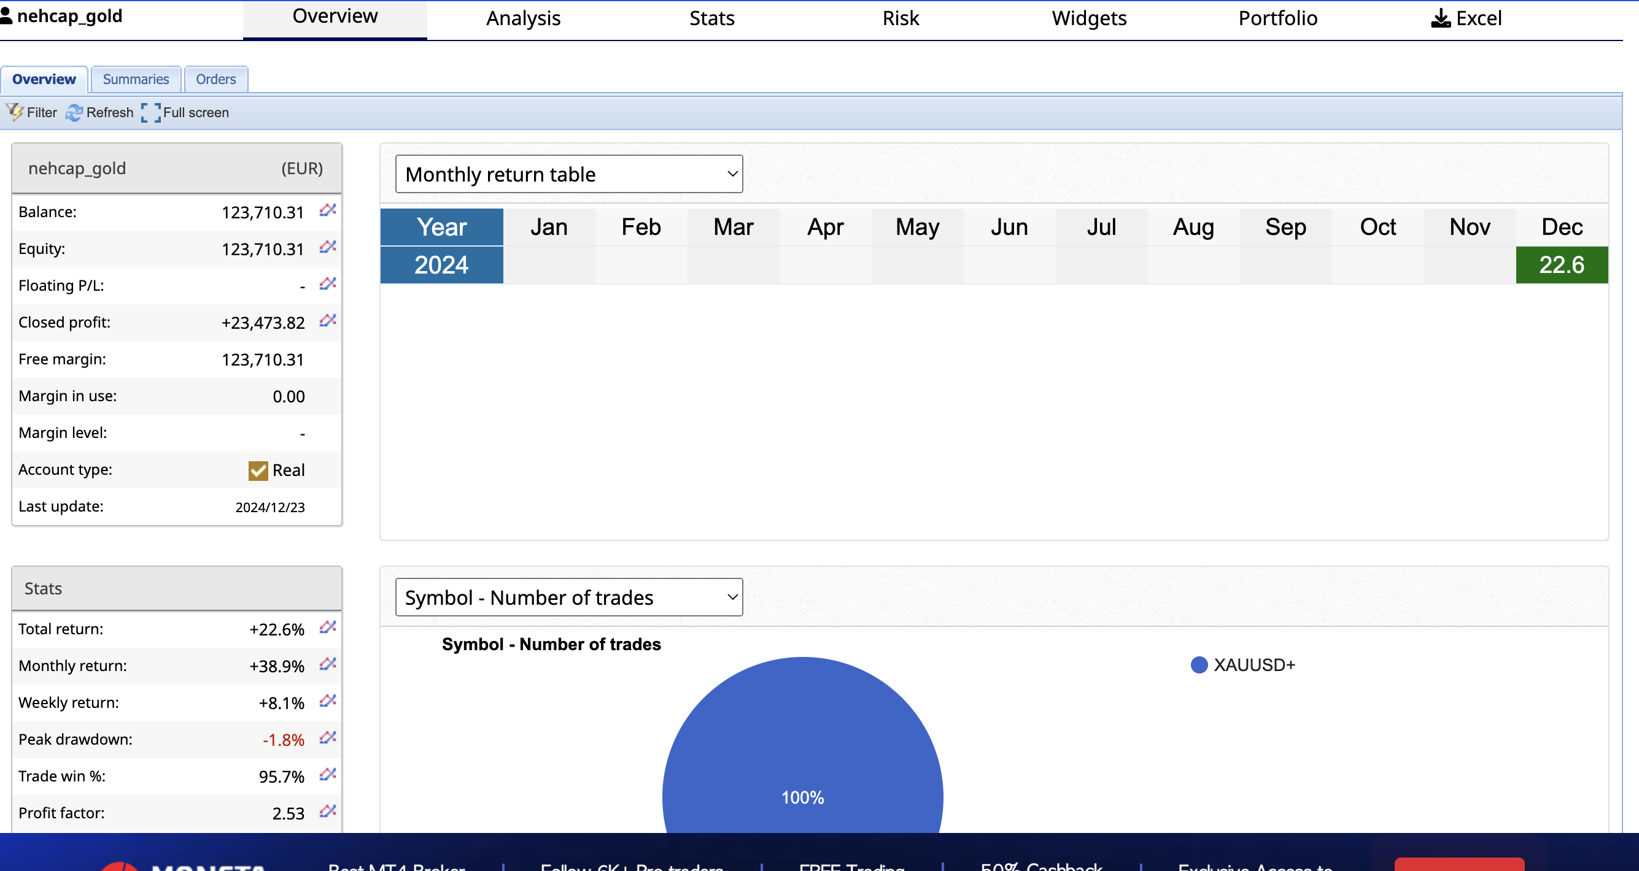Click the chart icon next to Balance
The width and height of the screenshot is (1639, 871).
[328, 210]
